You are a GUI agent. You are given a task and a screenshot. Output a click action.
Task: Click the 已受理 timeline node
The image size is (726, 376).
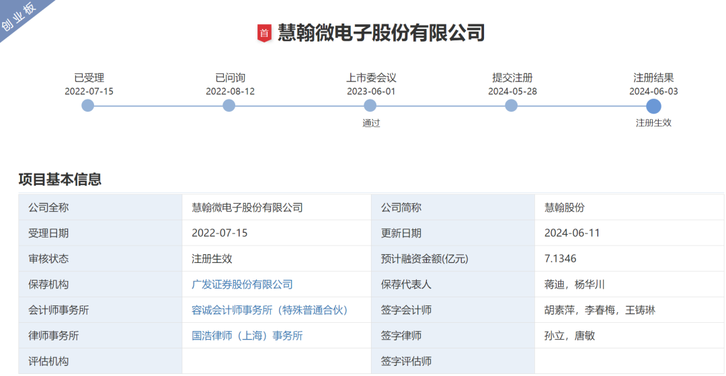click(88, 106)
